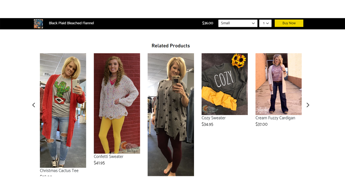
Task: Open the Confetti Sweater product image
Action: coord(117,103)
